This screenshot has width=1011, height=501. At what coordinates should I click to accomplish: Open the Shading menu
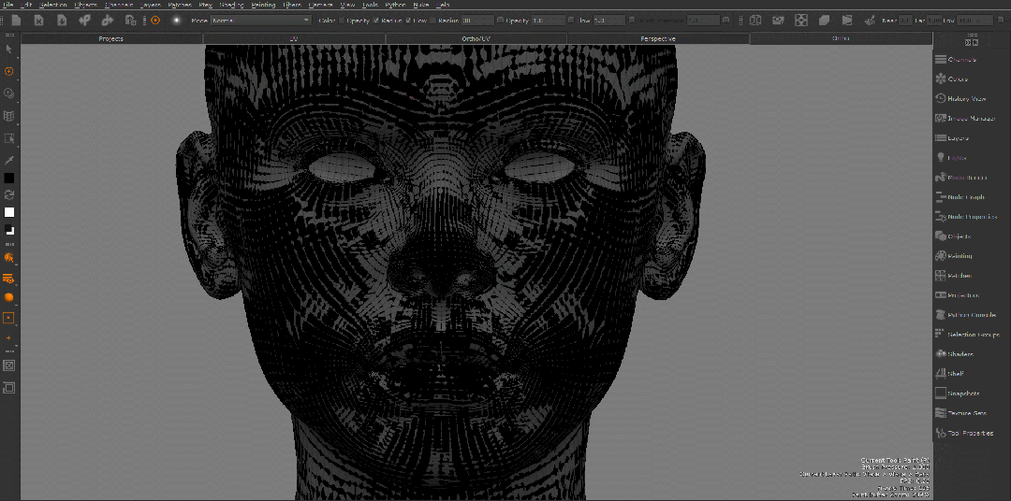(x=231, y=5)
